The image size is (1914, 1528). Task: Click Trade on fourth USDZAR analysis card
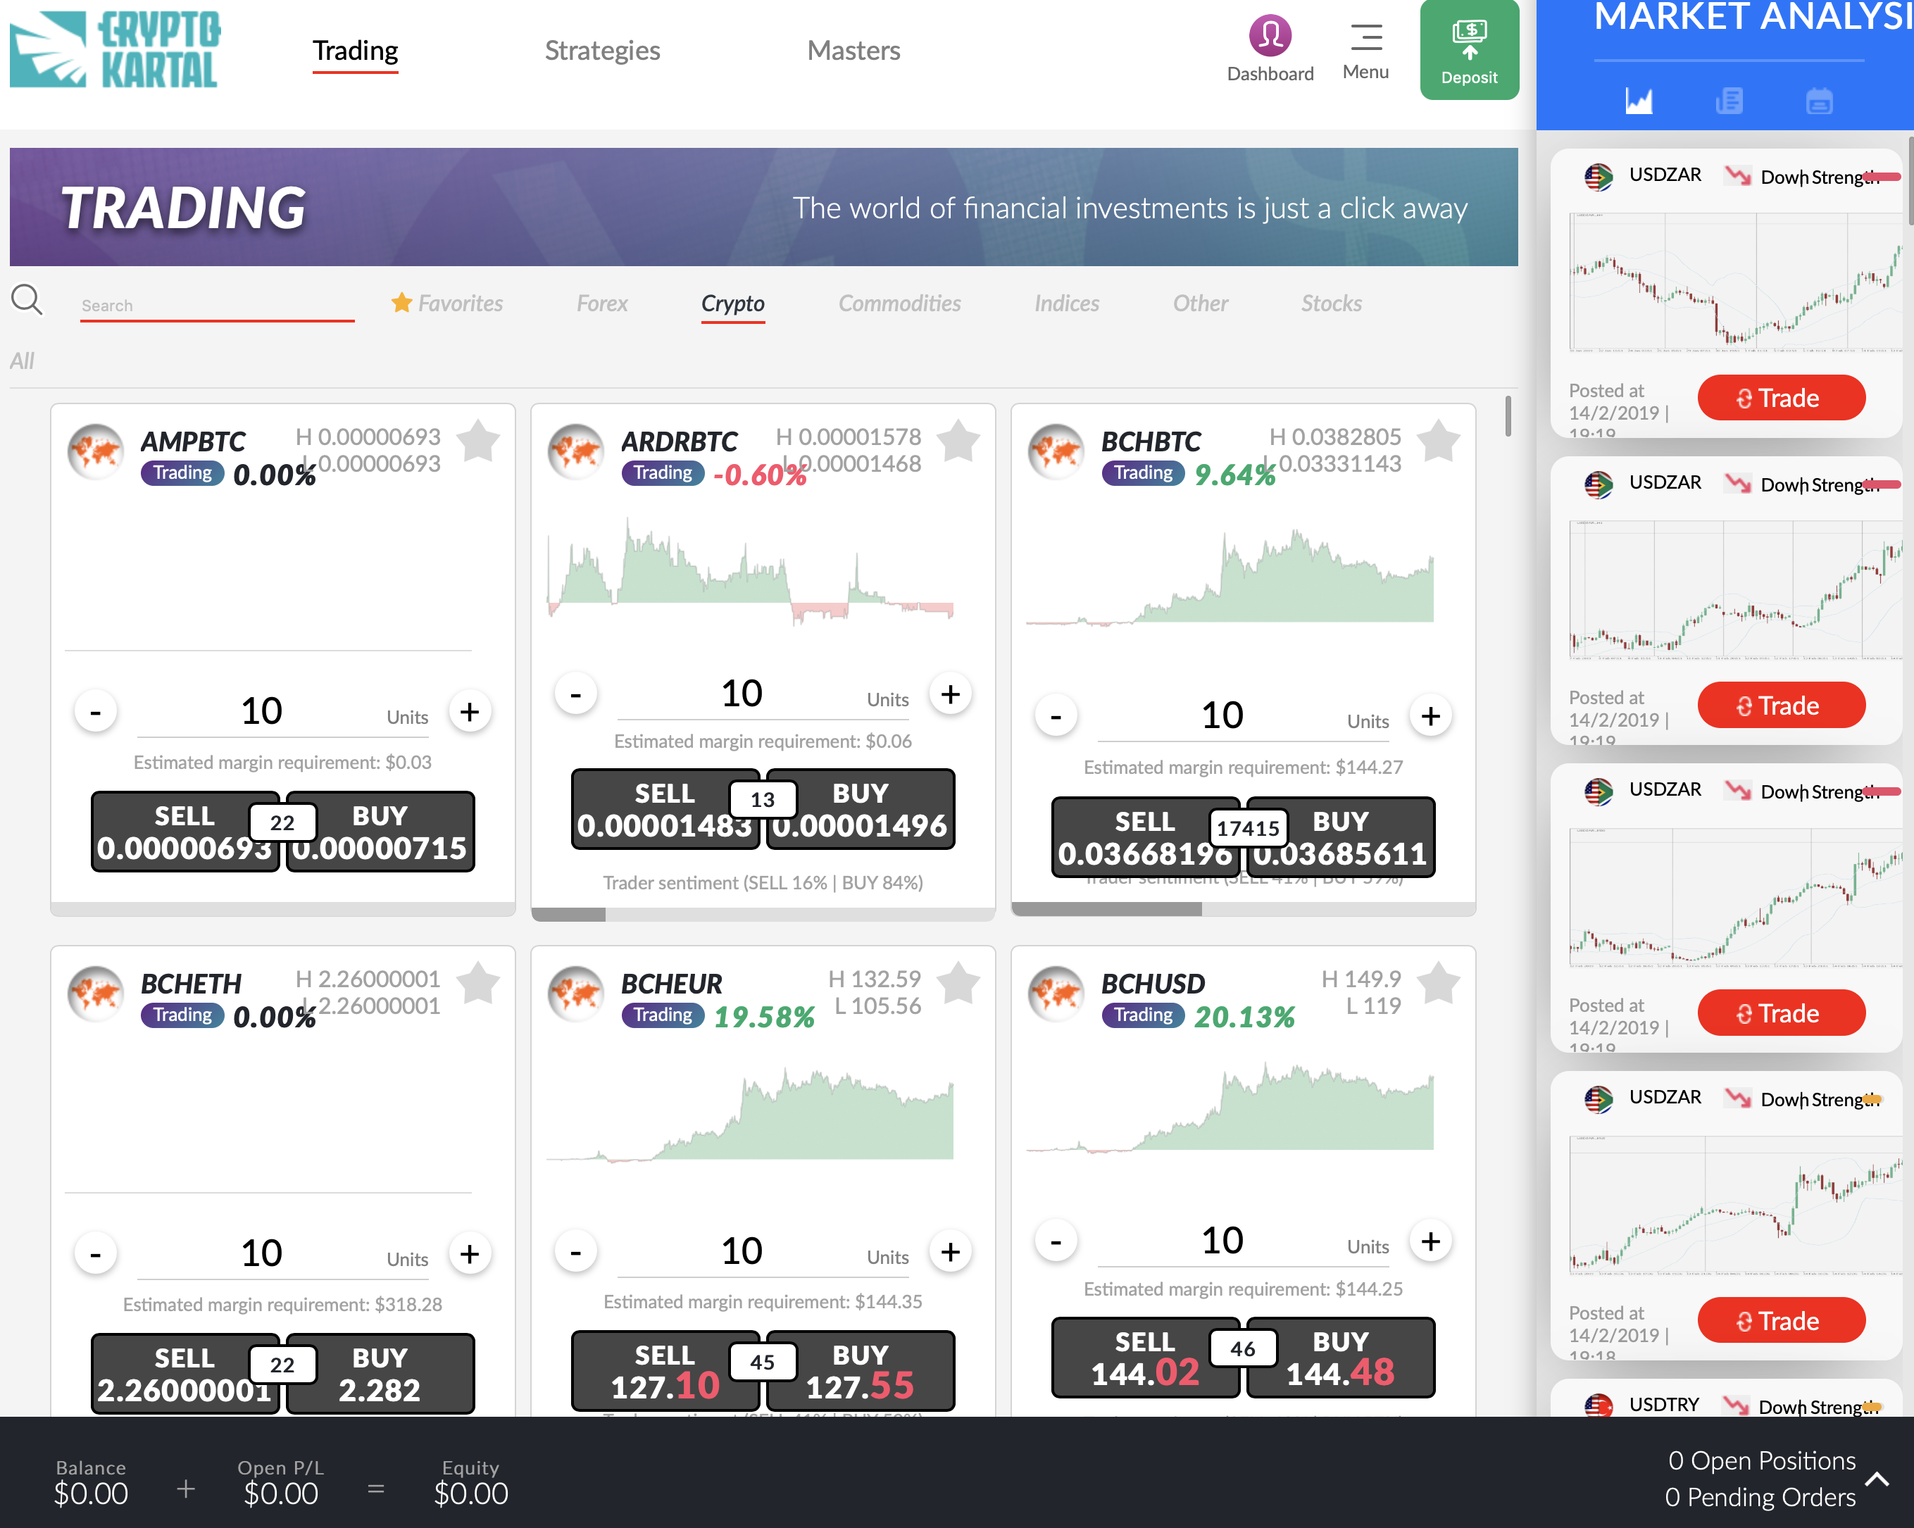[x=1781, y=1321]
